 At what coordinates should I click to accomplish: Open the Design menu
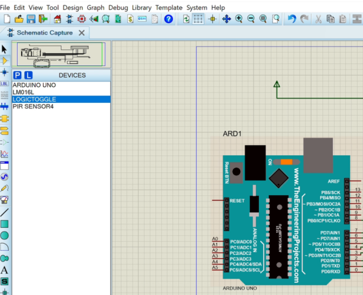pos(73,8)
